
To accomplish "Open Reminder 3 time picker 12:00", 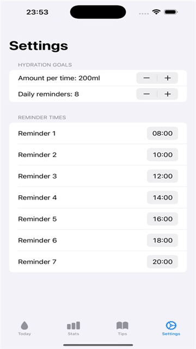I will coord(162,176).
